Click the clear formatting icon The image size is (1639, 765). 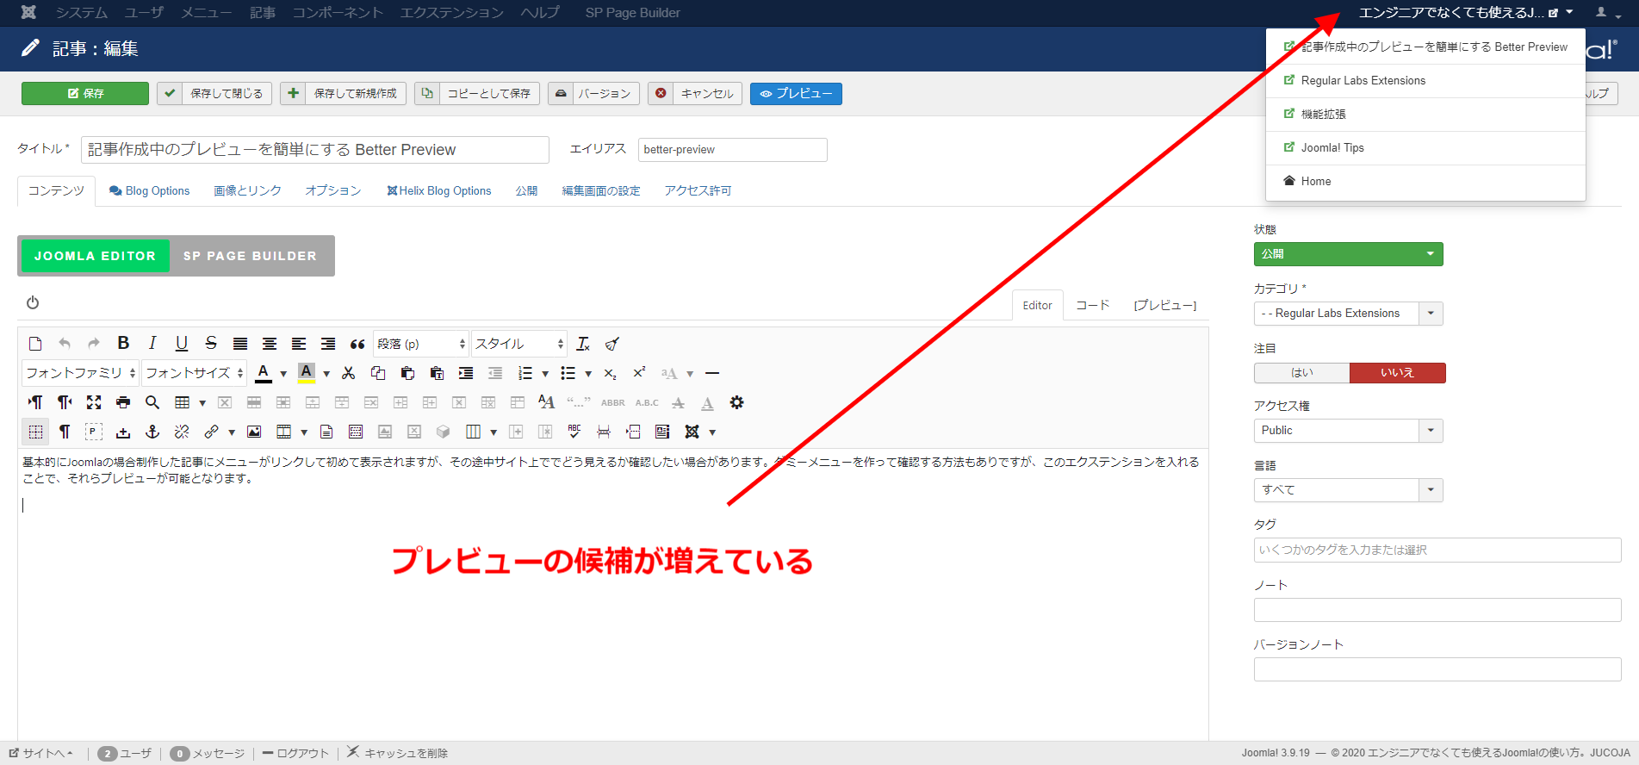[x=583, y=344]
